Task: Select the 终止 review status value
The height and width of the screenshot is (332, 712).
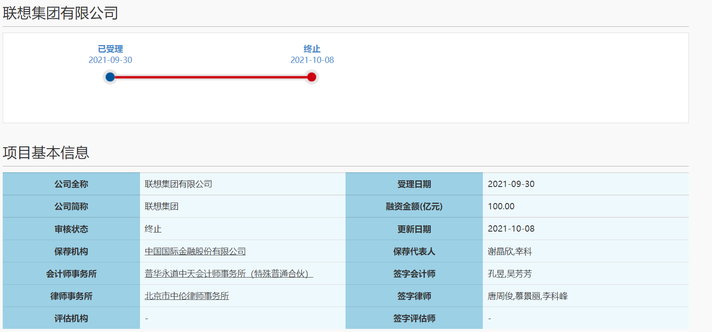Action: [153, 229]
